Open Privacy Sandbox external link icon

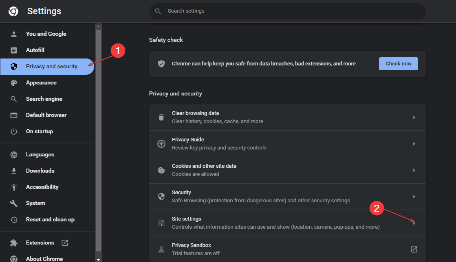414,249
